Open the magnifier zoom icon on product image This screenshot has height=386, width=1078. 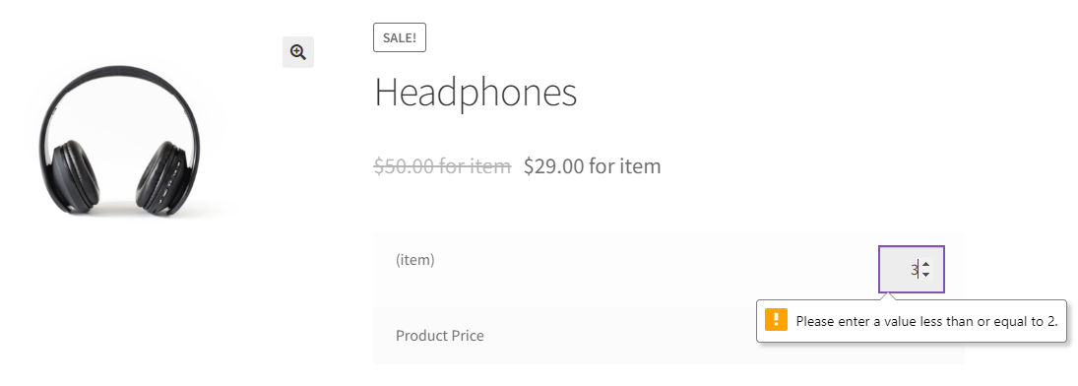pyautogui.click(x=297, y=52)
